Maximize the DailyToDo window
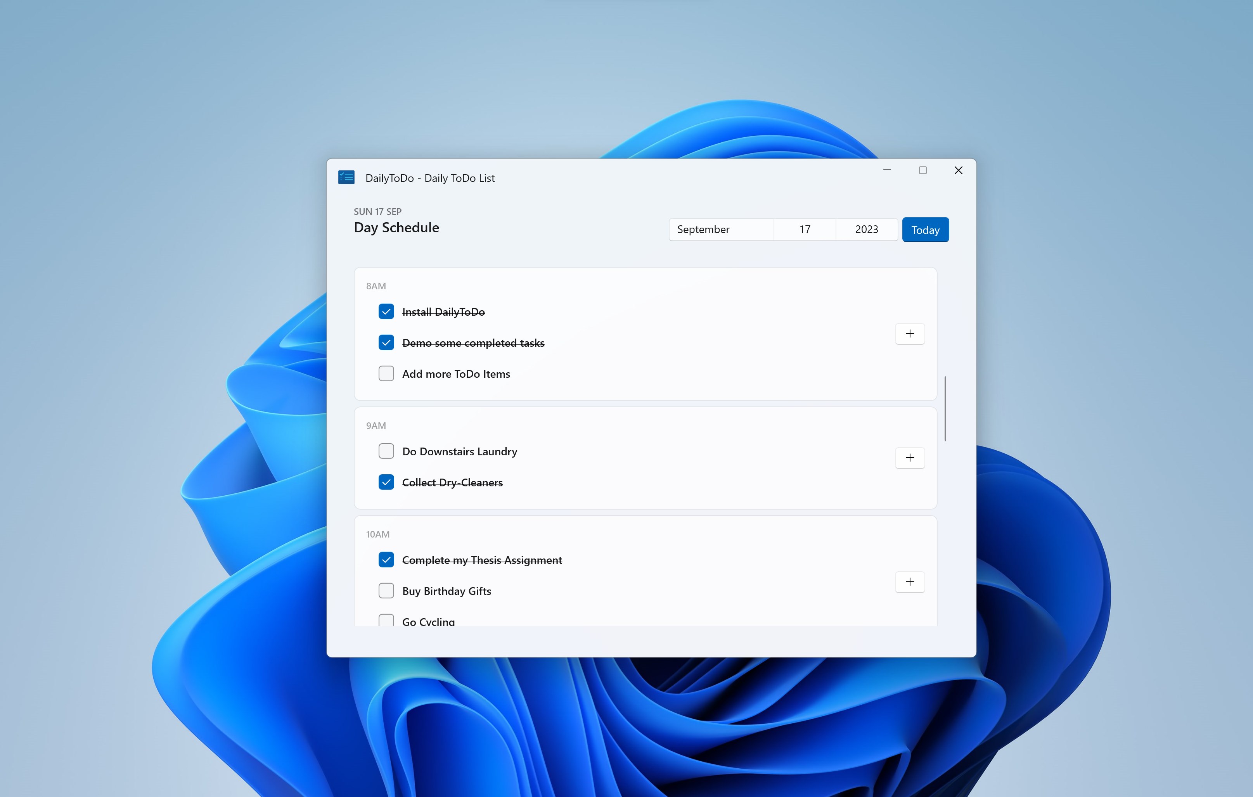Screen dimensions: 1253x797 [922, 170]
